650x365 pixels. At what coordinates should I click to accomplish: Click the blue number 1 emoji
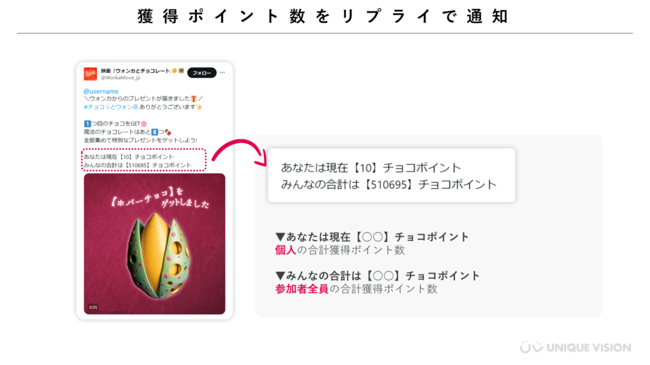point(87,124)
